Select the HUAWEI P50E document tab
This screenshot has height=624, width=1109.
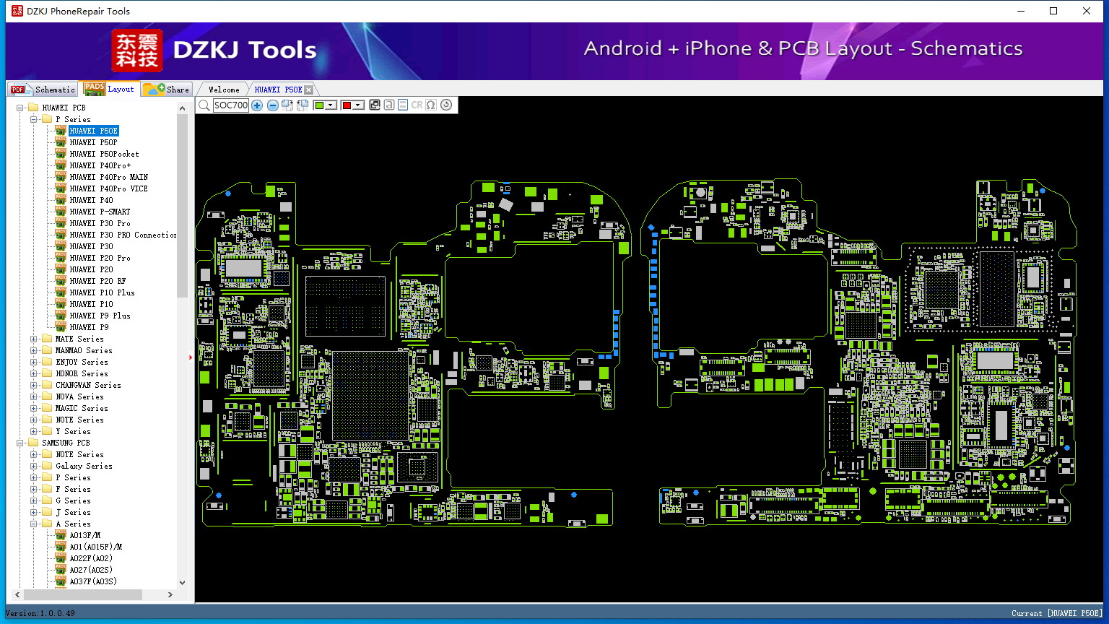278,90
